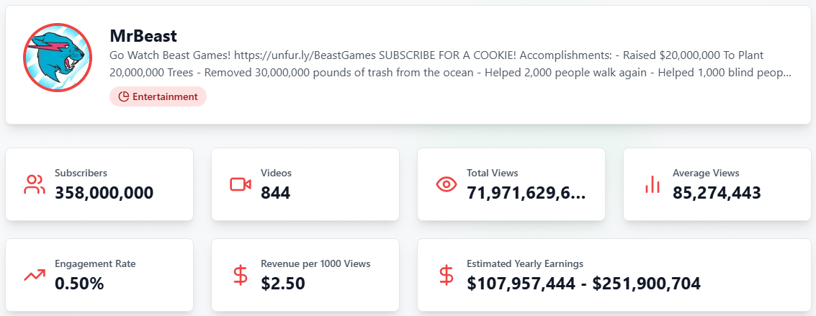Select the 85,274,443 average views value
Screen dimensions: 816x316
click(717, 193)
